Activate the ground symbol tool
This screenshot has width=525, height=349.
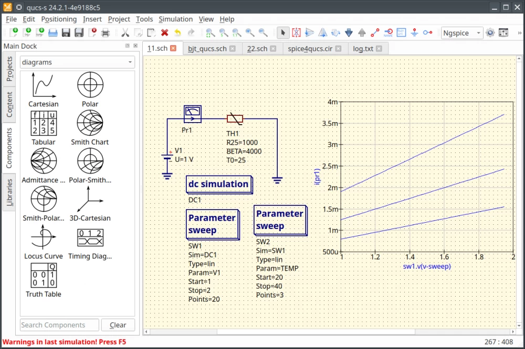414,32
